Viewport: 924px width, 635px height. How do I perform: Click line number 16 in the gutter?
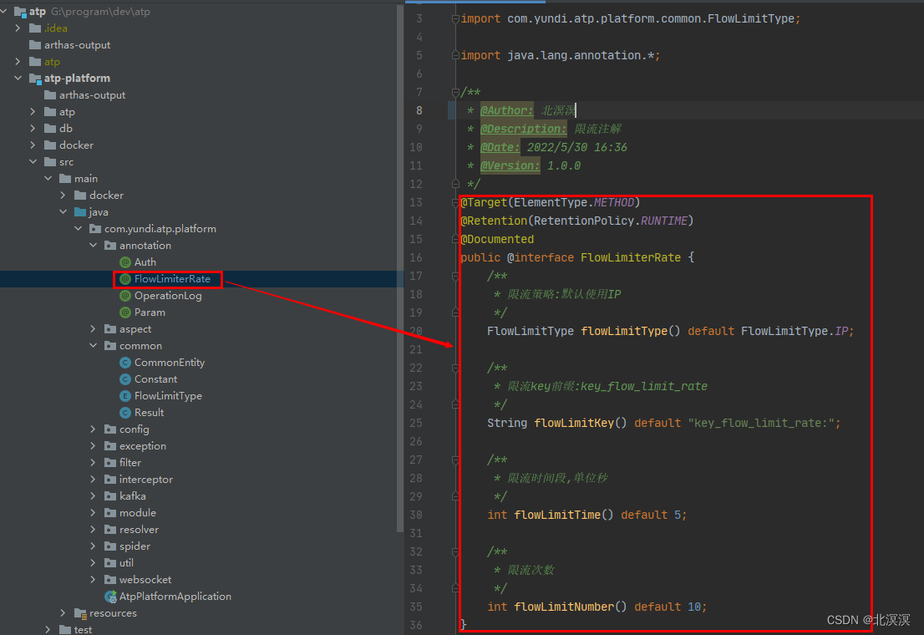[x=416, y=257]
